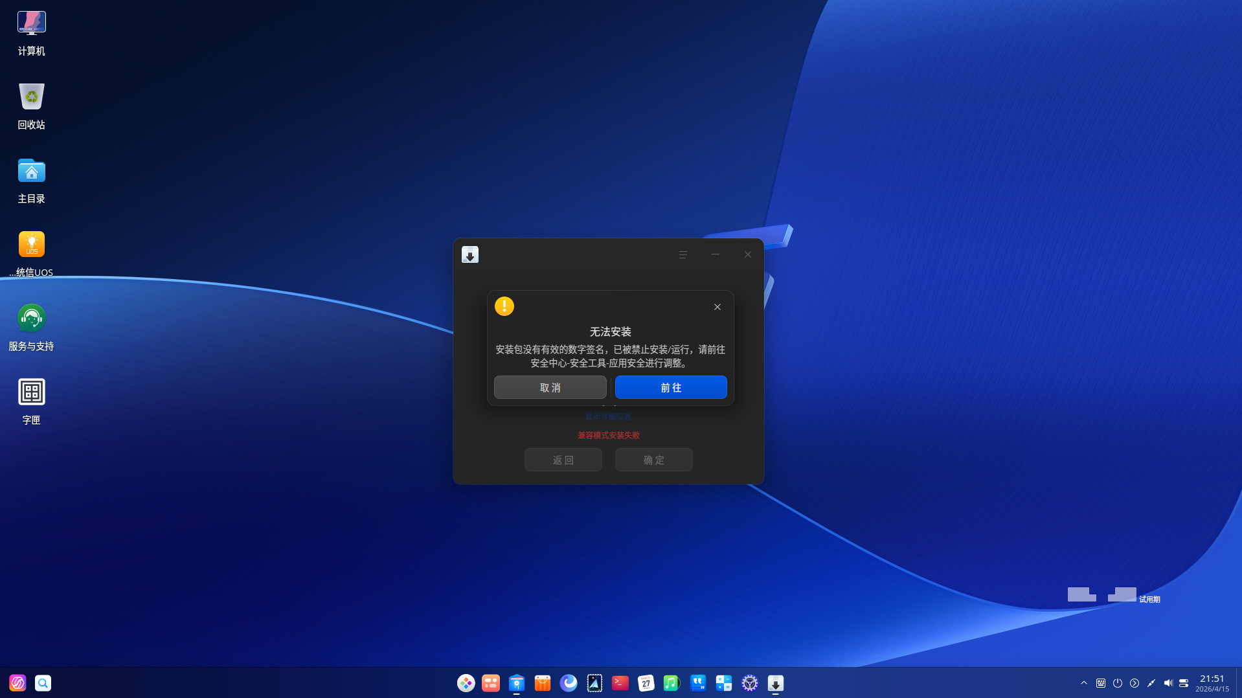This screenshot has width=1242, height=698.
Task: Click the yellow warning icon in dialog
Action: point(504,306)
